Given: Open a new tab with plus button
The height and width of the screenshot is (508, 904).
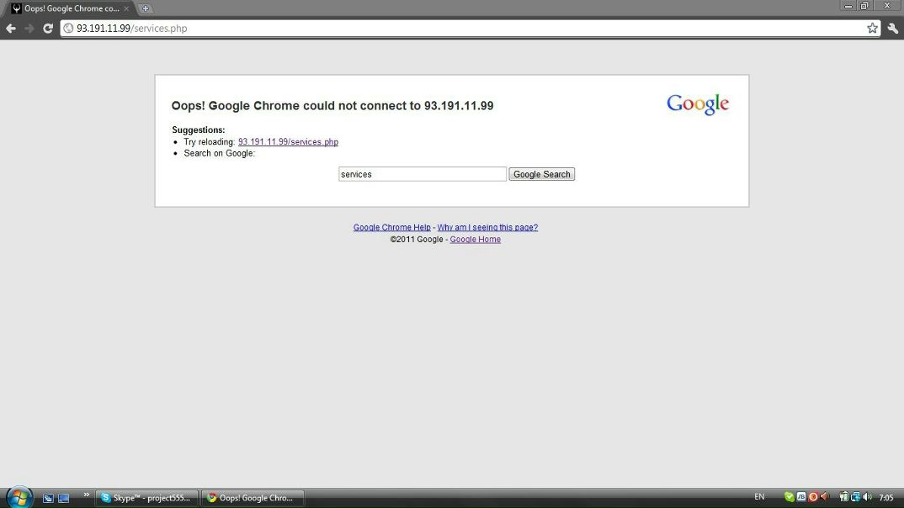Looking at the screenshot, I should pos(146,8).
